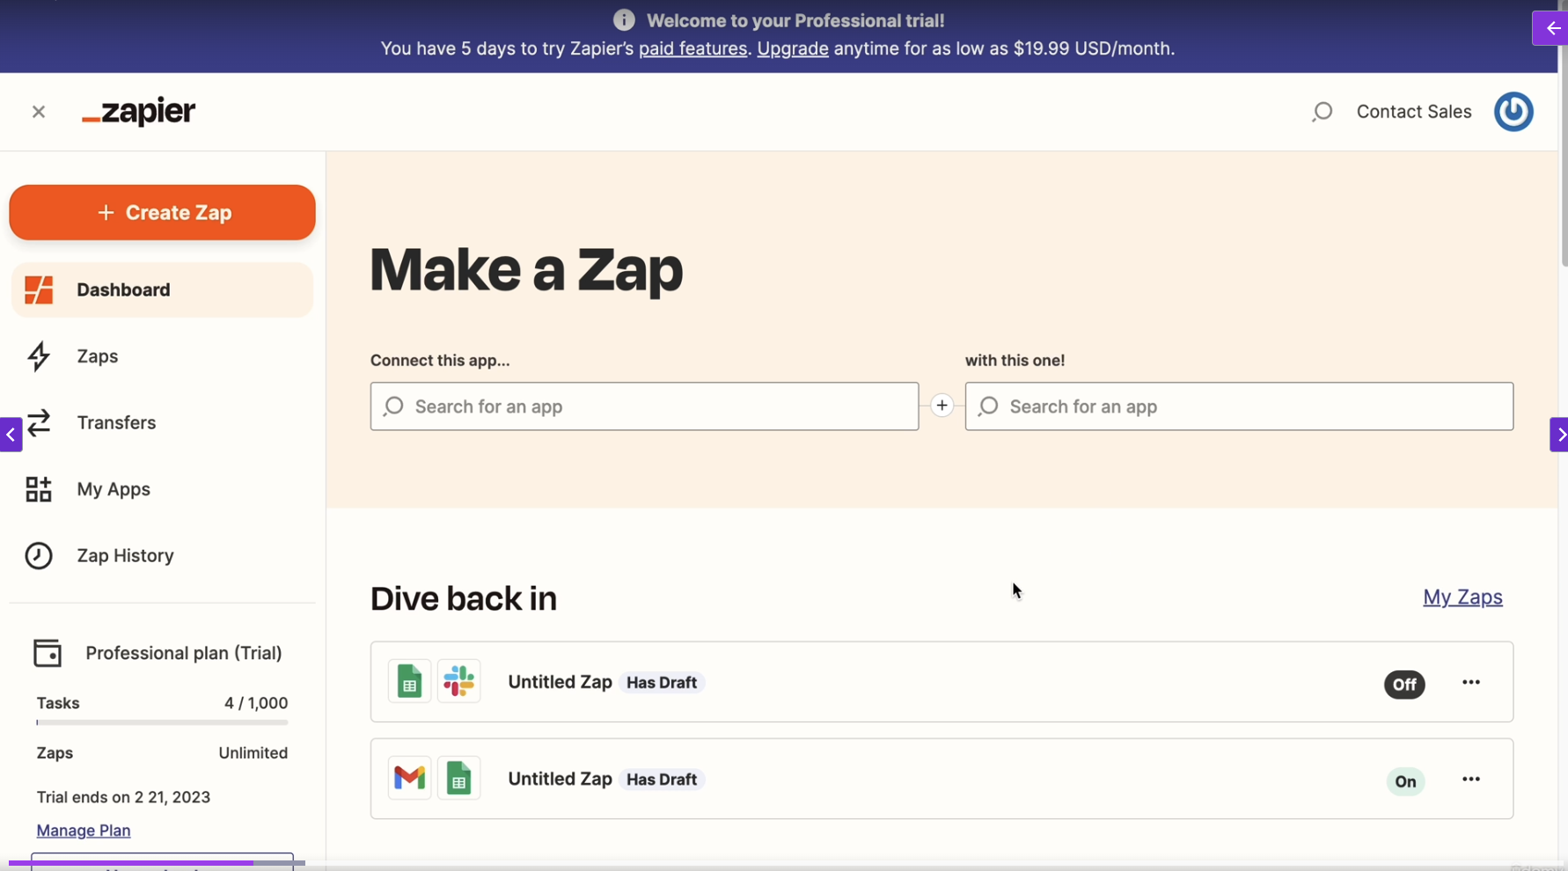Screen dimensions: 1568x871
Task: Open search with the magnifier icon
Action: pyautogui.click(x=1323, y=112)
